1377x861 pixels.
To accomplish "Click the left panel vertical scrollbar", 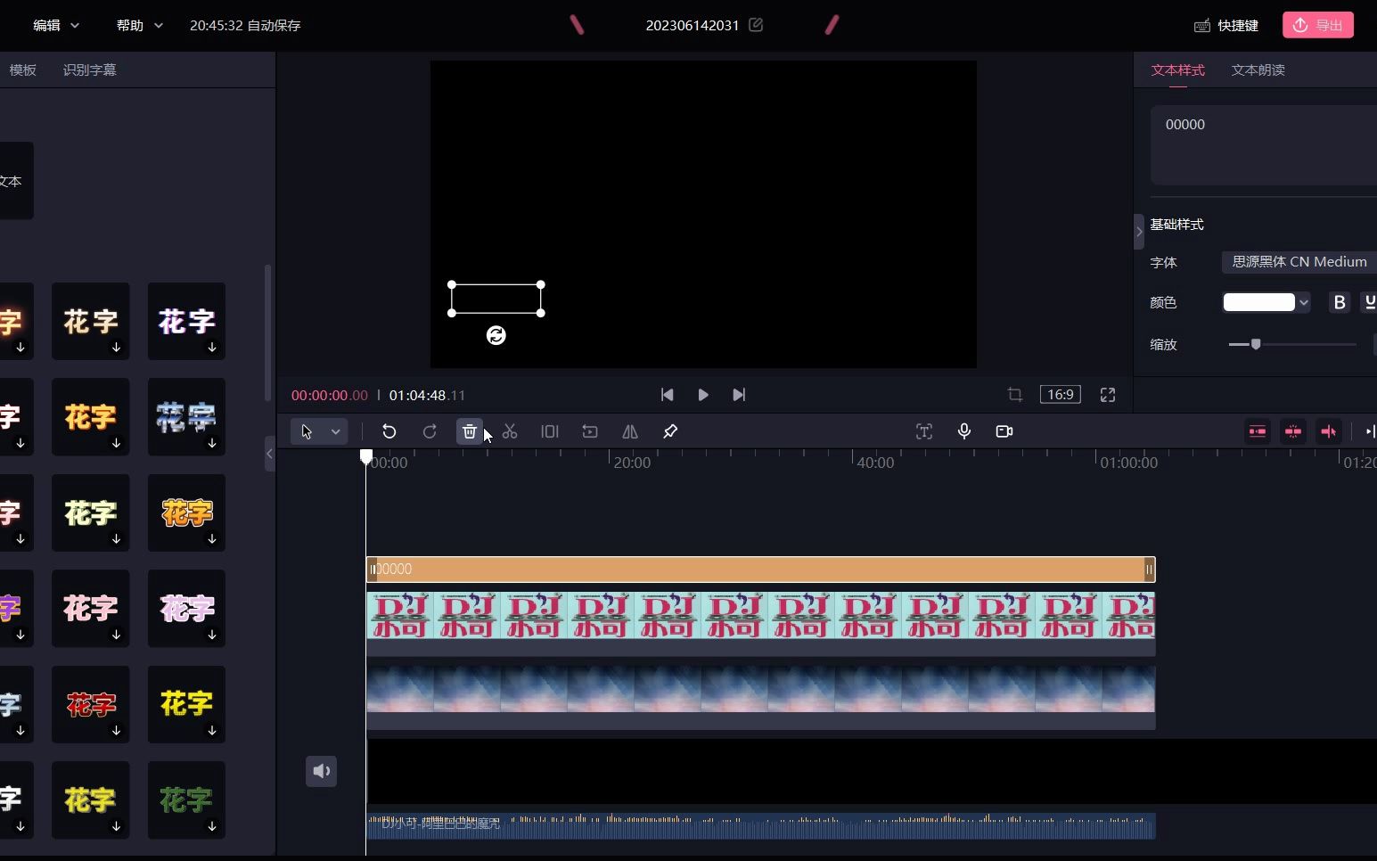I will pos(267,333).
